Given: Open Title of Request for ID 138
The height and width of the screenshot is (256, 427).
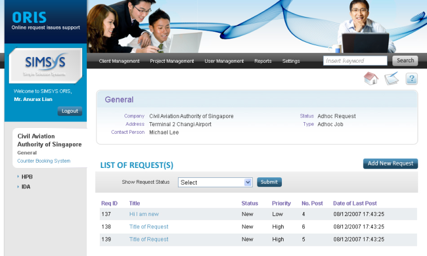Looking at the screenshot, I should point(149,227).
